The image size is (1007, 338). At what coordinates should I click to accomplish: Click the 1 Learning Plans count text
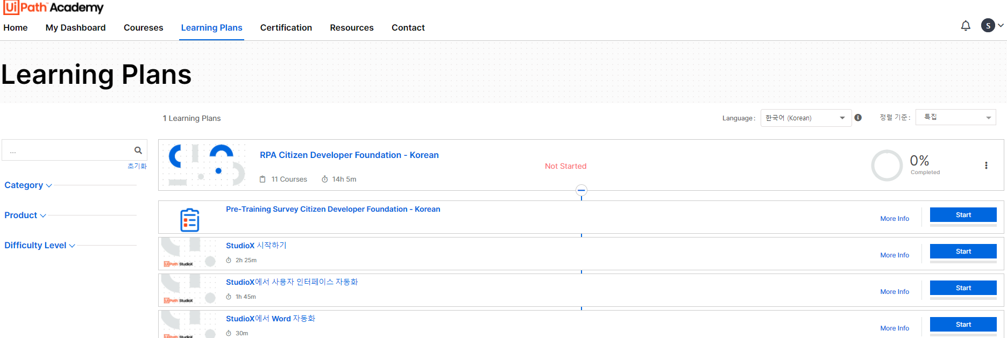pyautogui.click(x=192, y=118)
